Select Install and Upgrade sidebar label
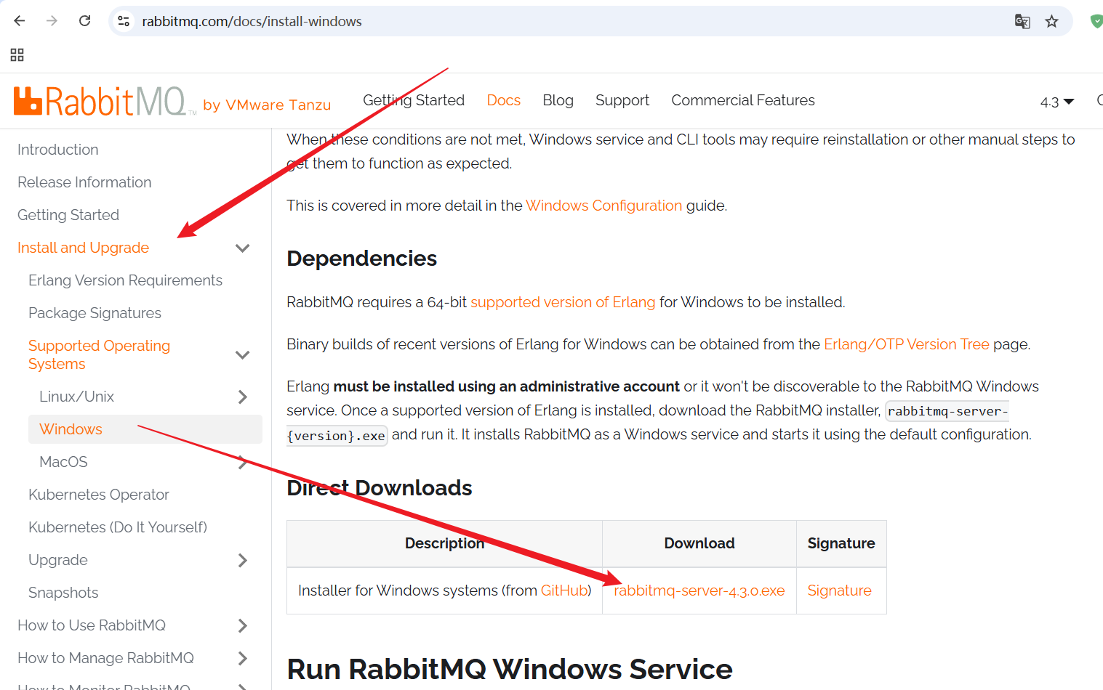Screen dimensions: 1103x690 coord(83,248)
